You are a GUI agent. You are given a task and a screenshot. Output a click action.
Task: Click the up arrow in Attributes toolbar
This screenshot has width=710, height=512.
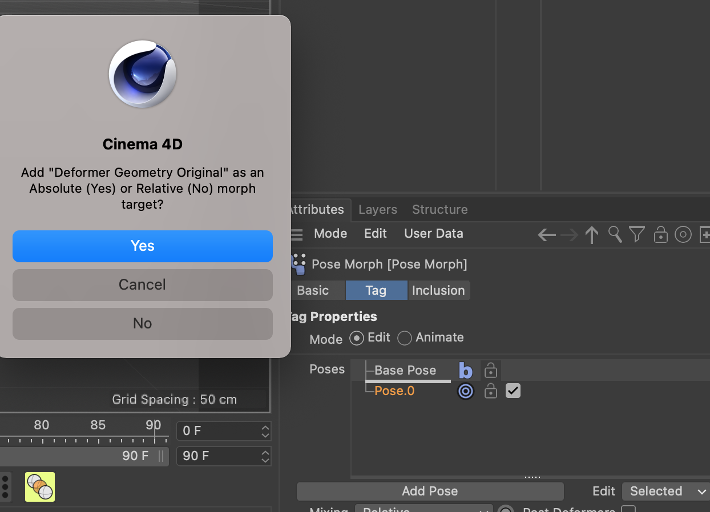(591, 234)
